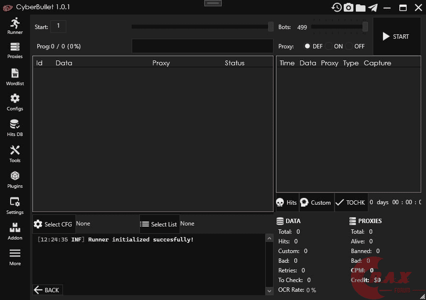Select the ON proxy radio button
The width and height of the screenshot is (426, 300).
click(x=329, y=46)
